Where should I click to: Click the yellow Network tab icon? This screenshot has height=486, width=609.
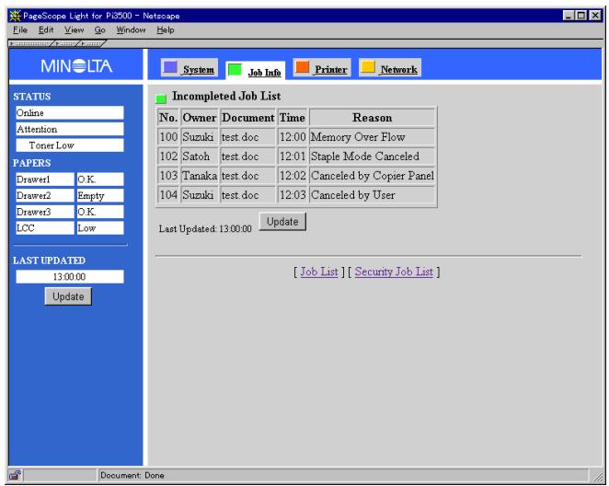tap(368, 67)
